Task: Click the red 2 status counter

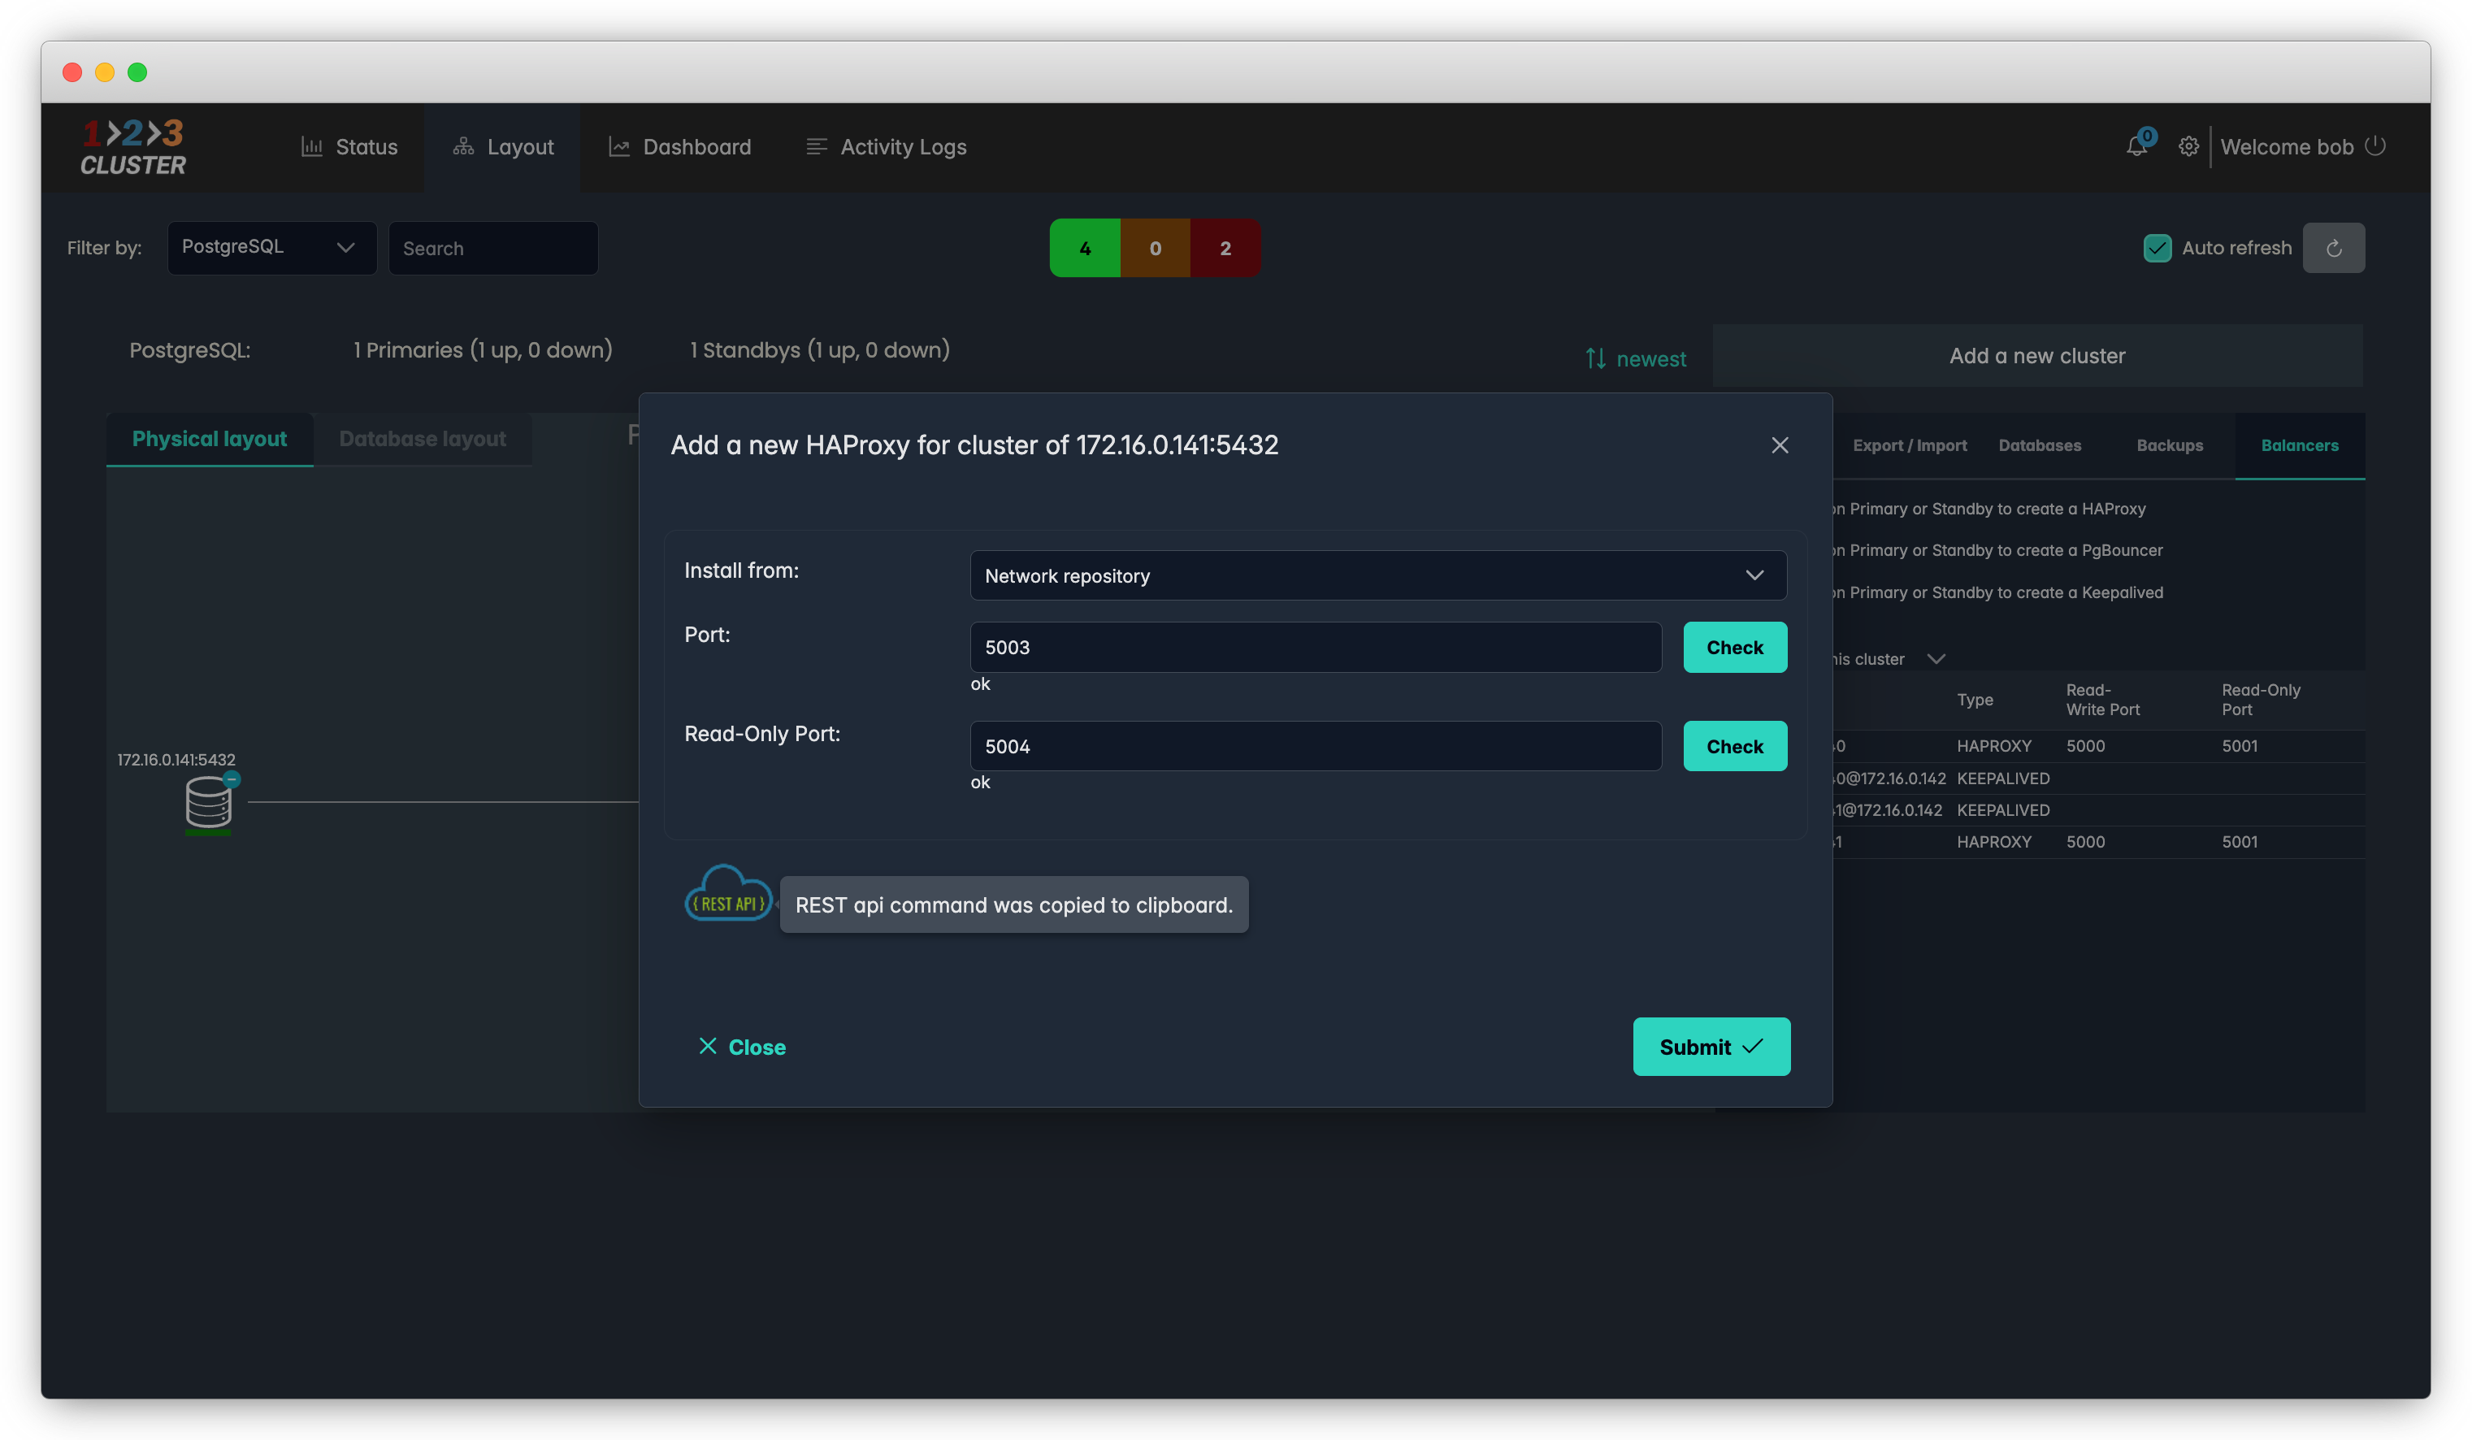Action: point(1225,248)
